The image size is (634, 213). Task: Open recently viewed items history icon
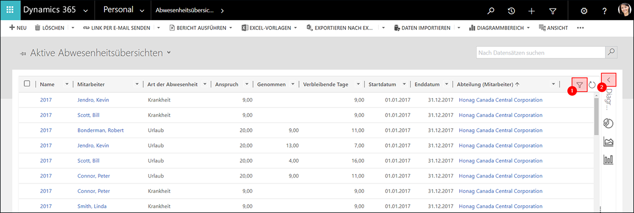pos(511,11)
